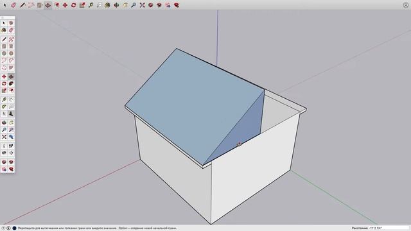The image size is (411, 231).
Task: Pick Text tool in left tool palette
Action: point(11,107)
